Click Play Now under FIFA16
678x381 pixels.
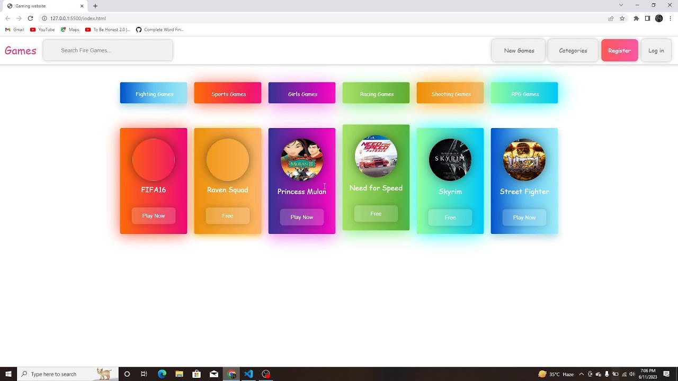click(x=154, y=216)
